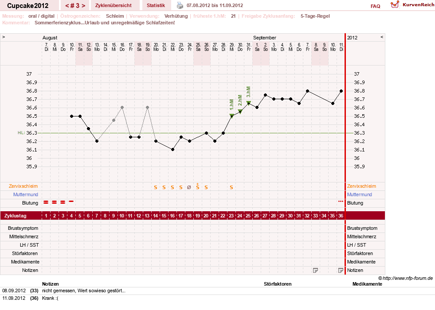
Task: Click the Blutung row label on the left
Action: 30,203
